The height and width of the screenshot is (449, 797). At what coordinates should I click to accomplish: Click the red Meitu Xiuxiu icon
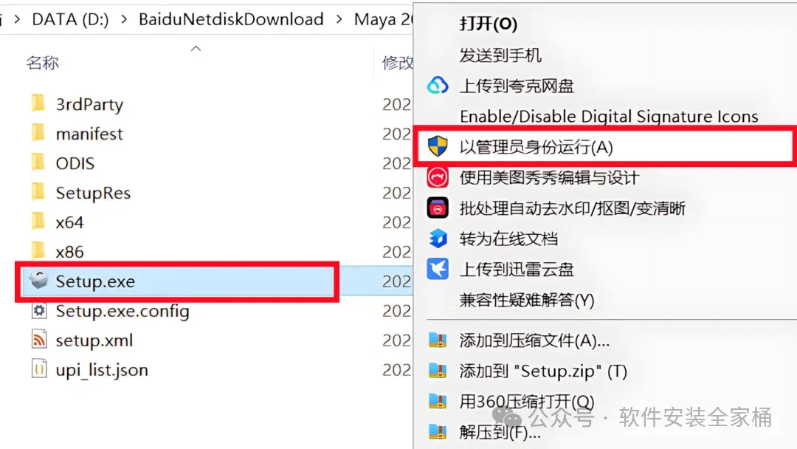[x=437, y=177]
